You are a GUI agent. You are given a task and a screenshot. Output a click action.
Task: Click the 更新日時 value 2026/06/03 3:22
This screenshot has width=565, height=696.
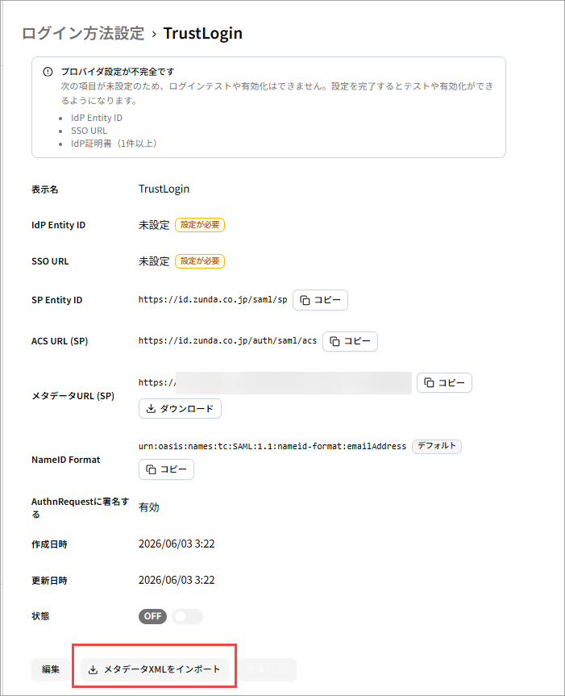177,581
